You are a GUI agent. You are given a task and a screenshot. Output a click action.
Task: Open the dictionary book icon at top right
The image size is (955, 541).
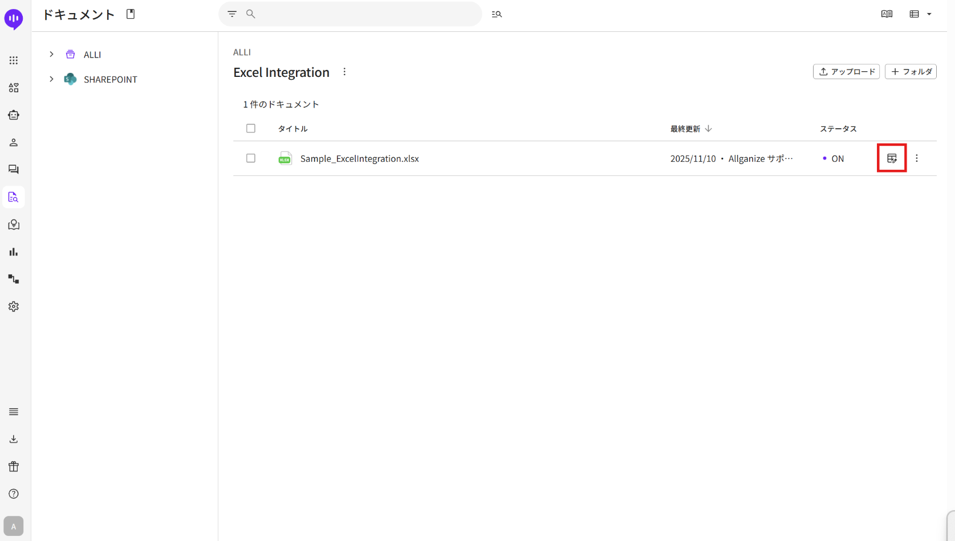[887, 14]
